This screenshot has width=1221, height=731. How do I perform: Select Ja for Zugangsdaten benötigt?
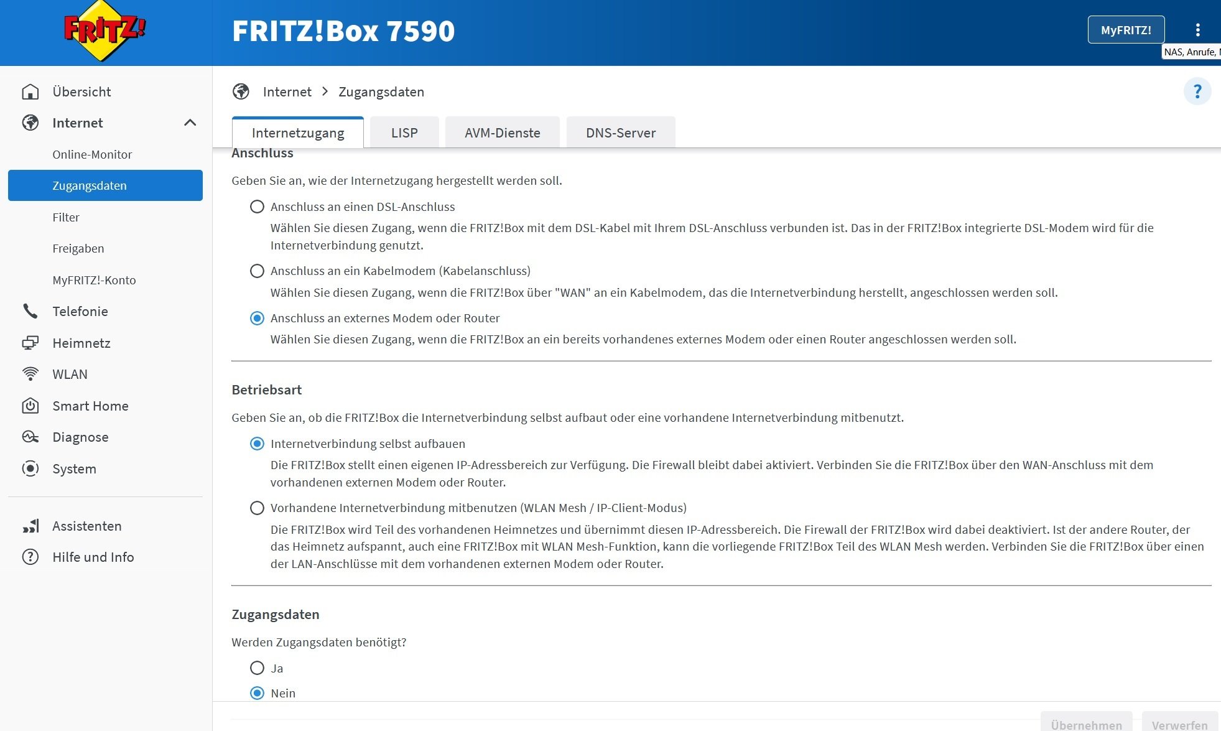pos(257,668)
